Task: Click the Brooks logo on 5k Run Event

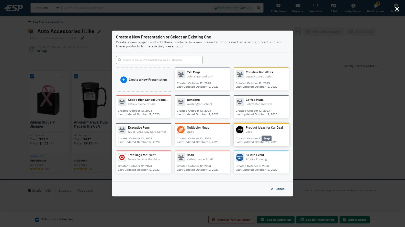Action: click(x=240, y=157)
